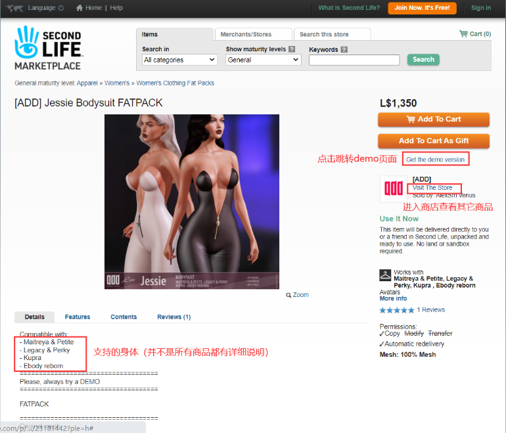Open the shopping cart icon
Viewport: 506px width, 433px height.
pyautogui.click(x=463, y=34)
